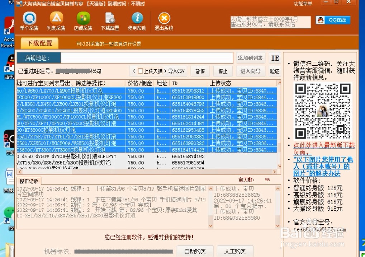Open 列表采集 list collection tool

(x=56, y=22)
